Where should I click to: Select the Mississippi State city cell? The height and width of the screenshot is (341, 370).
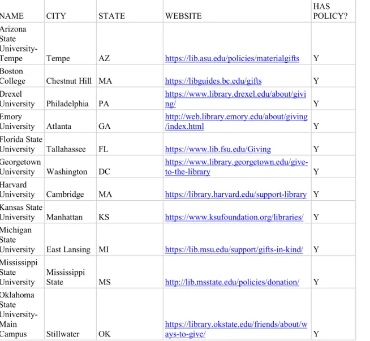click(70, 272)
